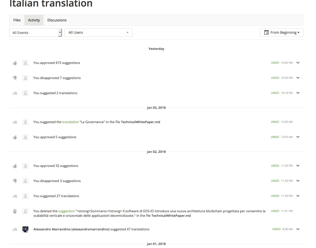Click user avatar beside suggested 2 translations
316x248 pixels.
point(25,93)
